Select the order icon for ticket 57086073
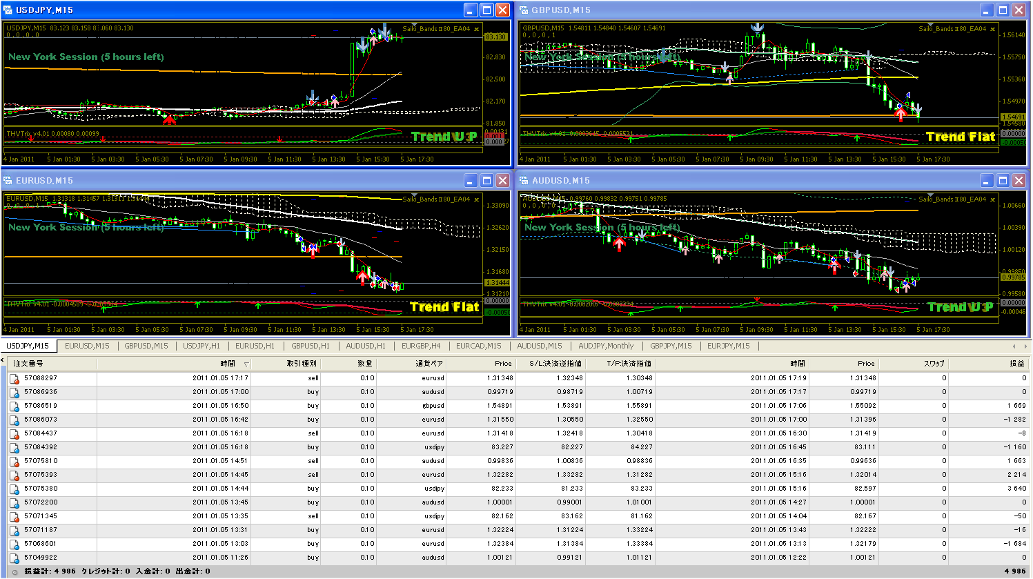This screenshot has width=1033, height=579. (14, 420)
